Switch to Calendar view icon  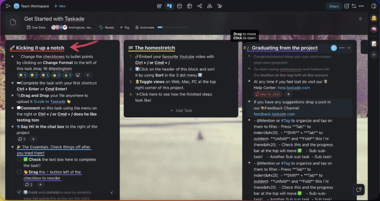(179, 6)
